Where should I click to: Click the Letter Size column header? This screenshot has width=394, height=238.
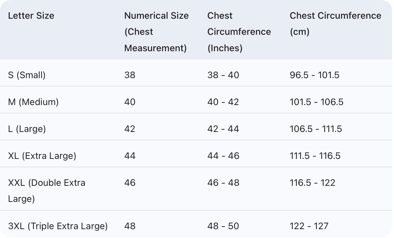click(x=31, y=16)
